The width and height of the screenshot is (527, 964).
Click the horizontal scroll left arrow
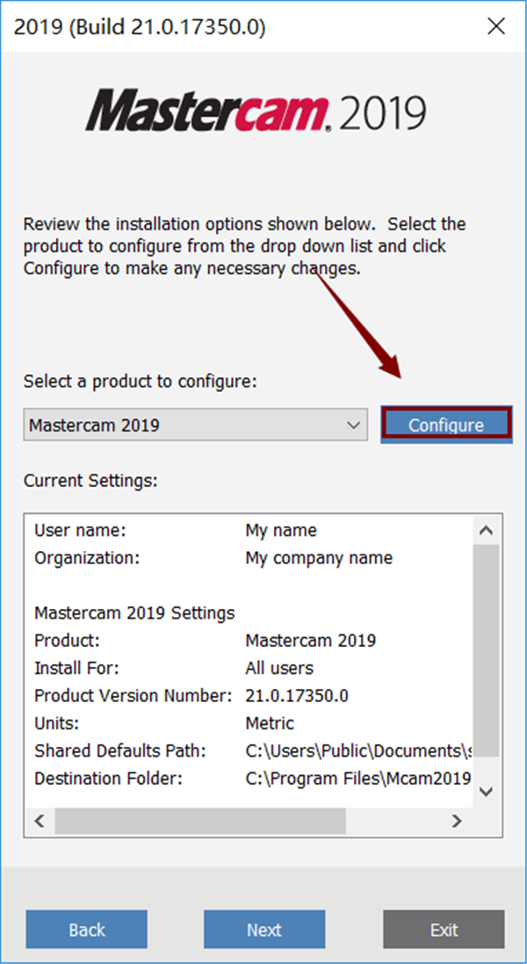pos(40,820)
